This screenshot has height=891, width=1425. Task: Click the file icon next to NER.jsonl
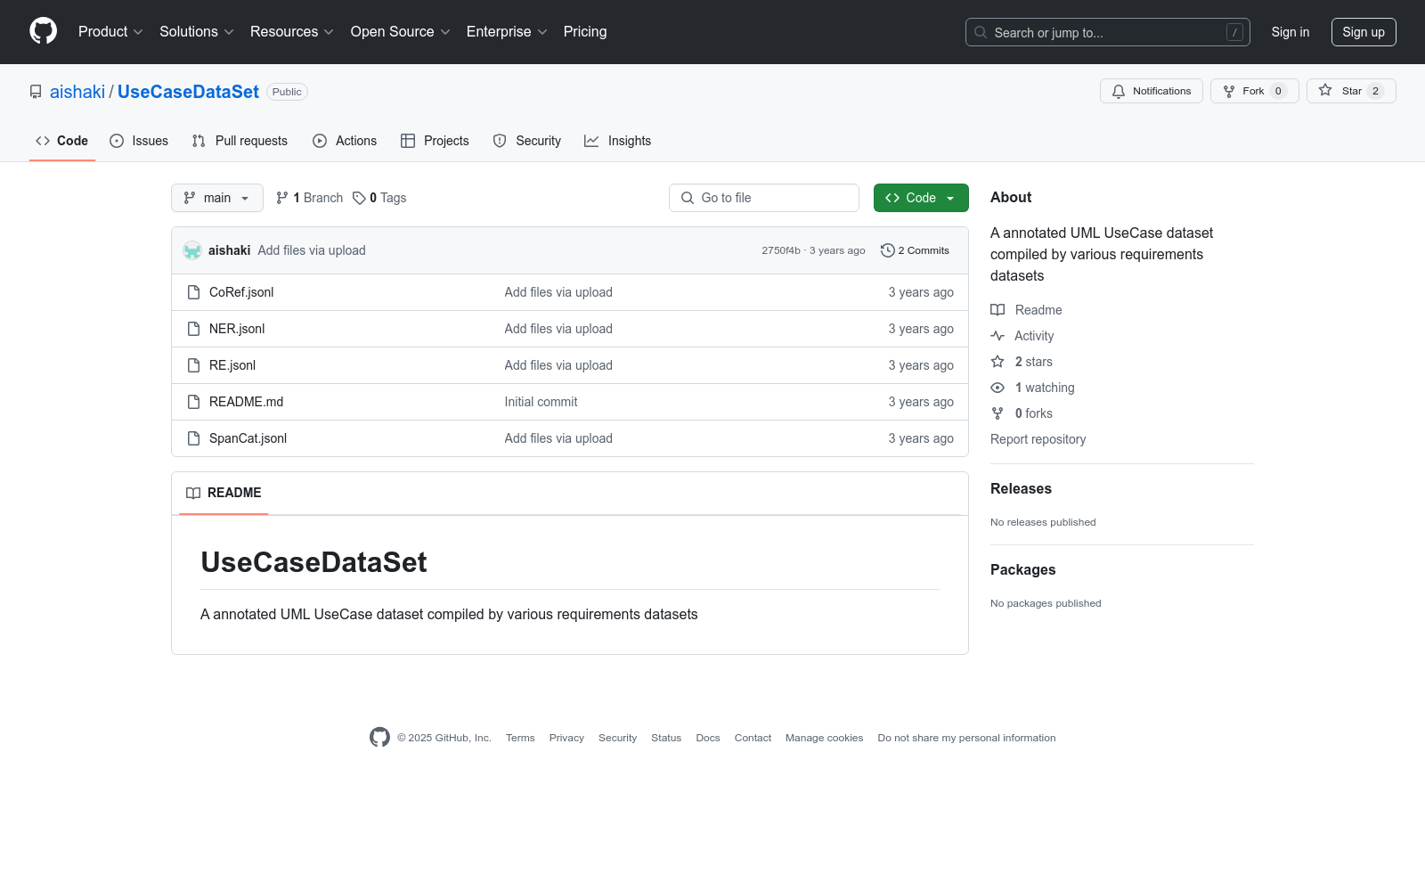pyautogui.click(x=193, y=329)
